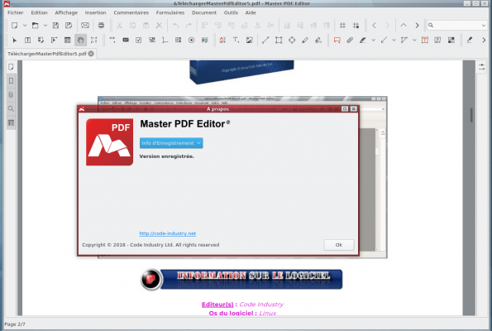Add a sticky note comment red icon
The width and height of the screenshot is (492, 331).
337,40
